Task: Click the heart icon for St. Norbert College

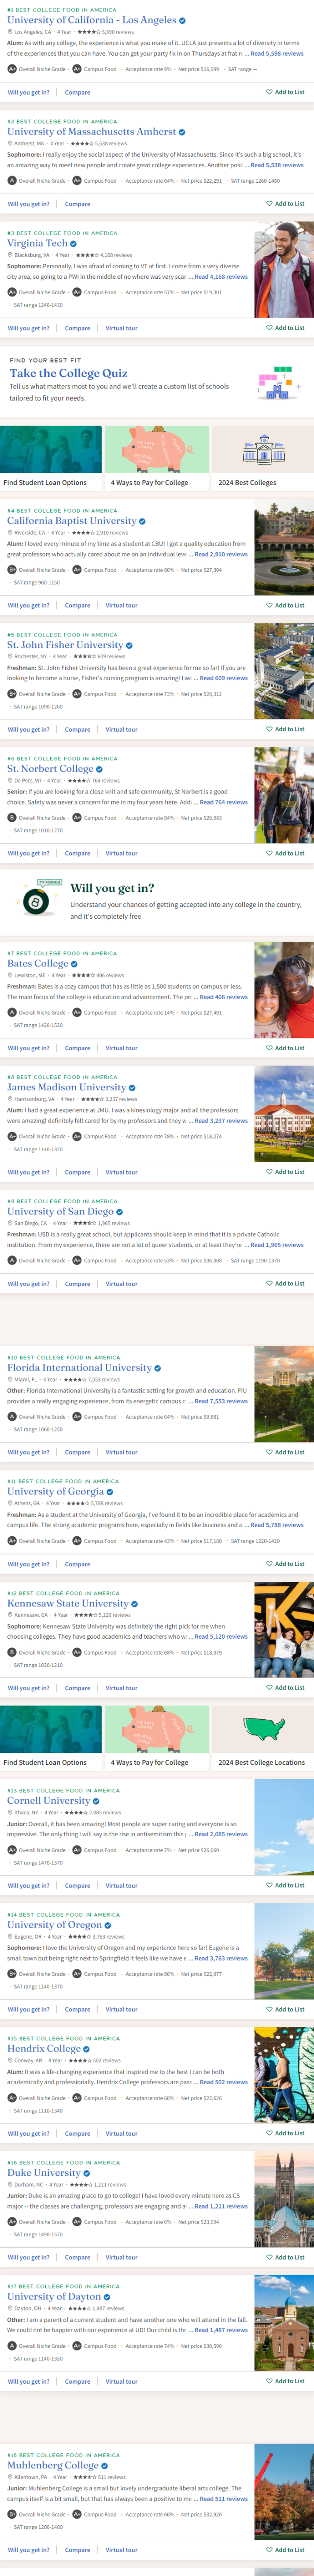Action: tap(269, 853)
